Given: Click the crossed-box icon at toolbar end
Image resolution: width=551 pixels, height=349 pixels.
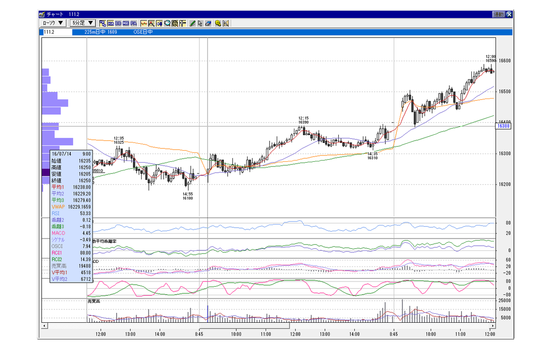Looking at the screenshot, I should pyautogui.click(x=226, y=23).
